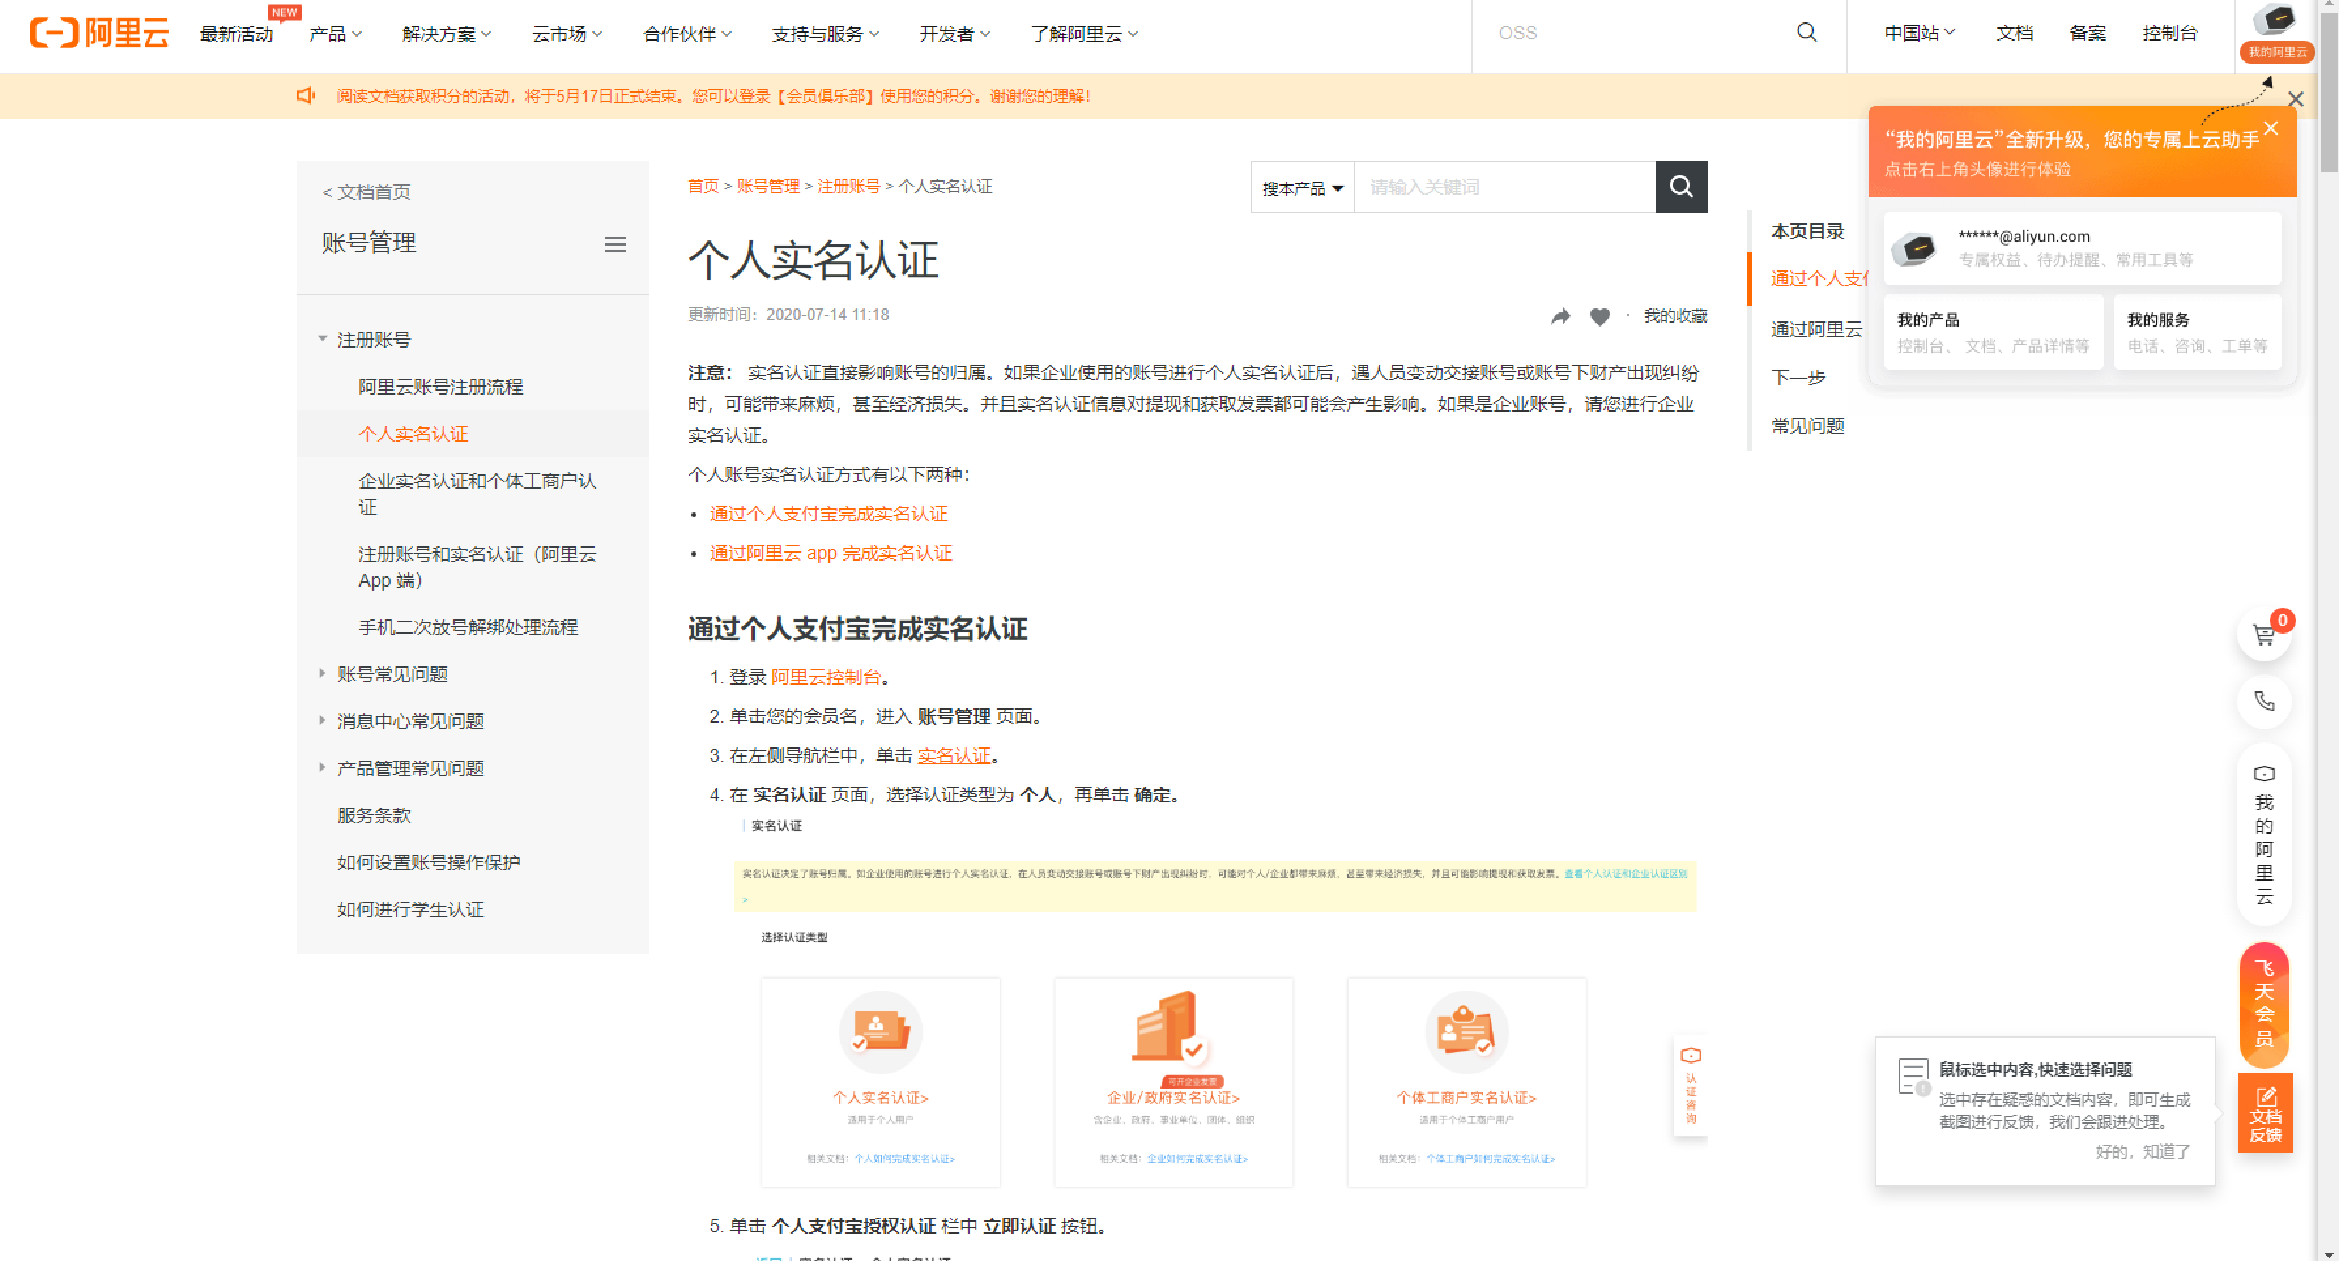Click the phone contact icon
This screenshot has height=1261, width=2339.
click(x=2264, y=701)
